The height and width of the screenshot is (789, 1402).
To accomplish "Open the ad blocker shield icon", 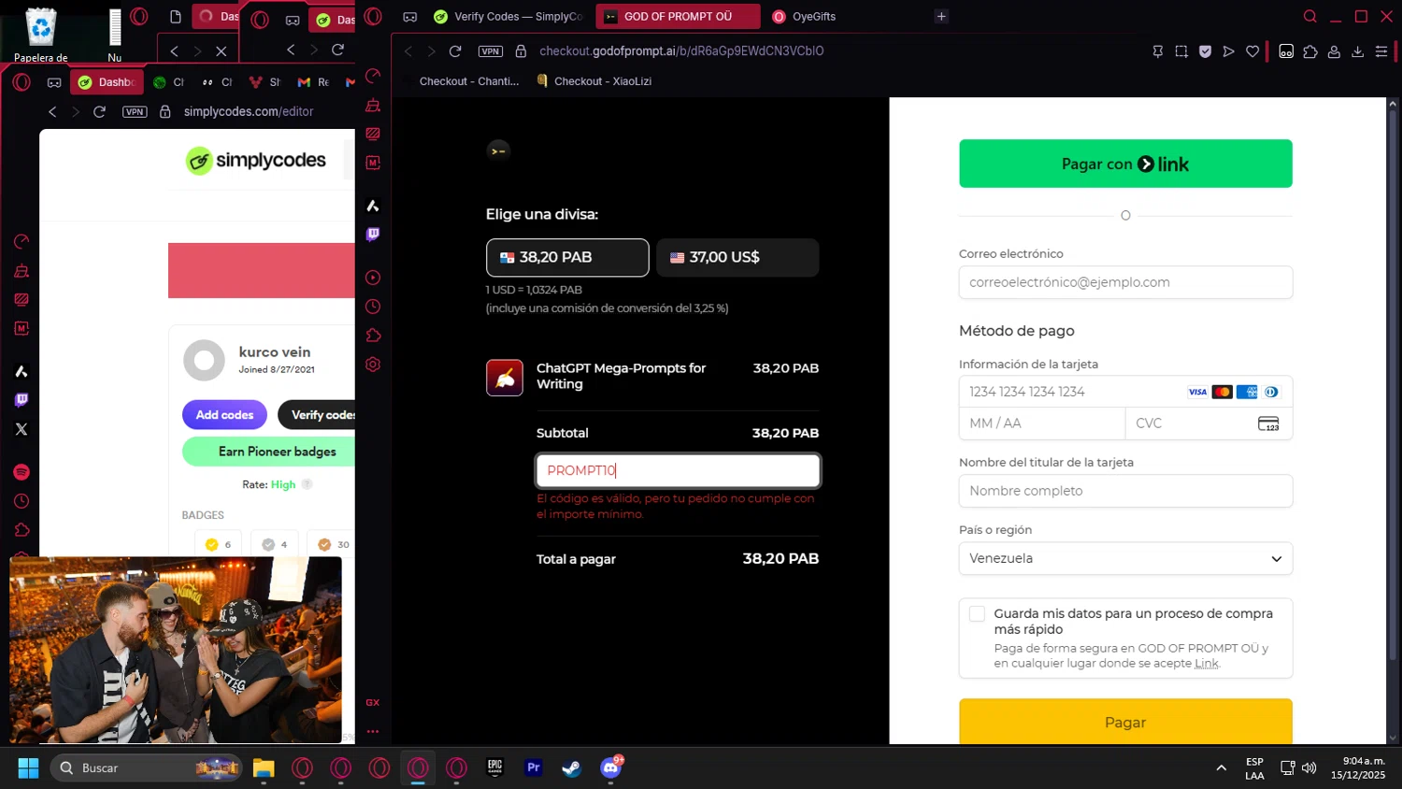I will [x=1206, y=51].
